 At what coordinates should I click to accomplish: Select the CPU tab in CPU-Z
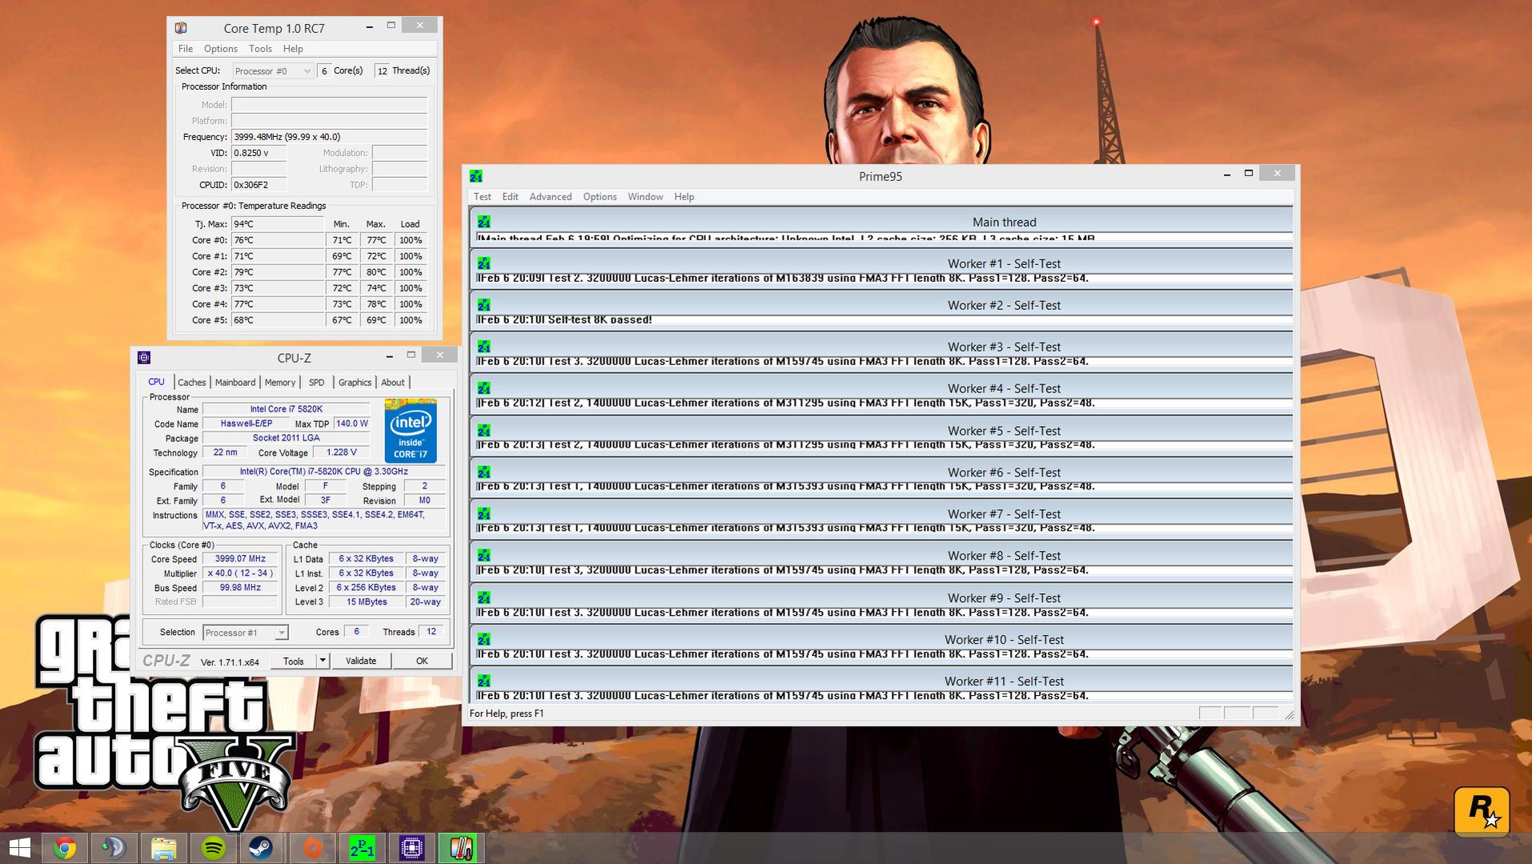point(156,382)
